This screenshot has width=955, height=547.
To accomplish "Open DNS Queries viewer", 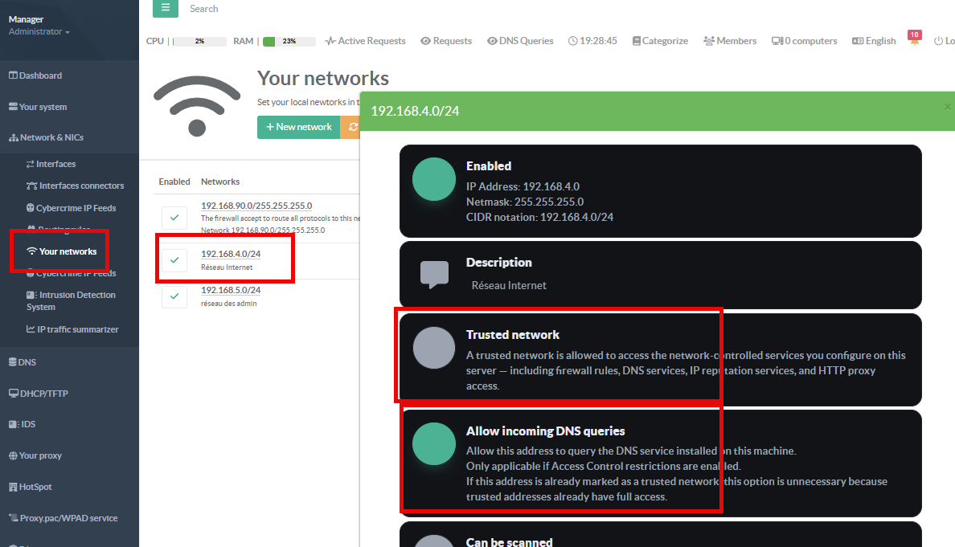I will pyautogui.click(x=520, y=41).
